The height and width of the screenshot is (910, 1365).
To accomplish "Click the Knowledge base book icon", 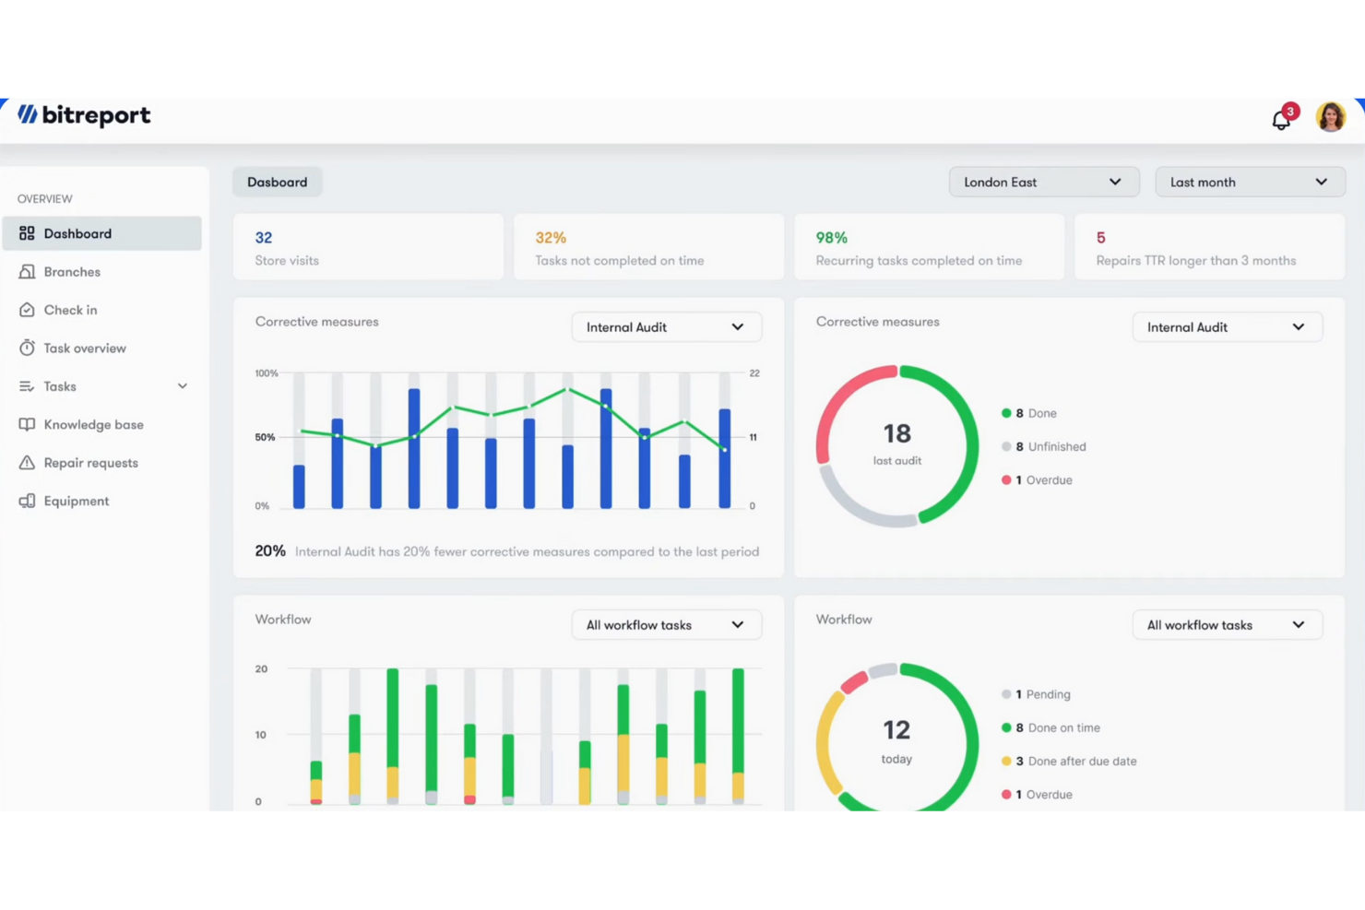I will click(28, 425).
